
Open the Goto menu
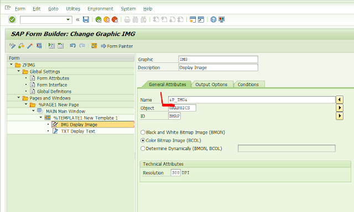pos(53,9)
